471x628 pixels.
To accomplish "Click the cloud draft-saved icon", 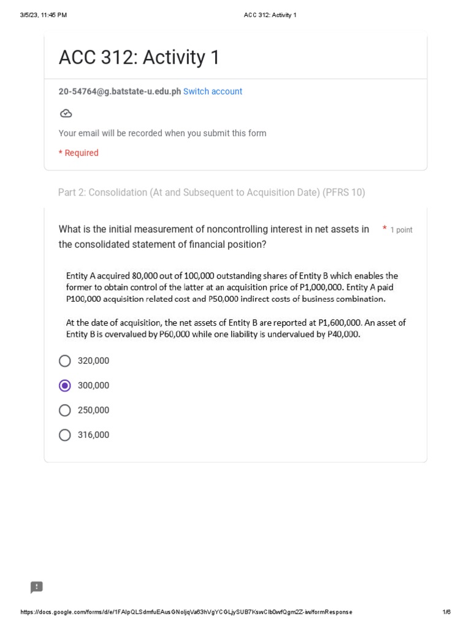I will pos(66,113).
